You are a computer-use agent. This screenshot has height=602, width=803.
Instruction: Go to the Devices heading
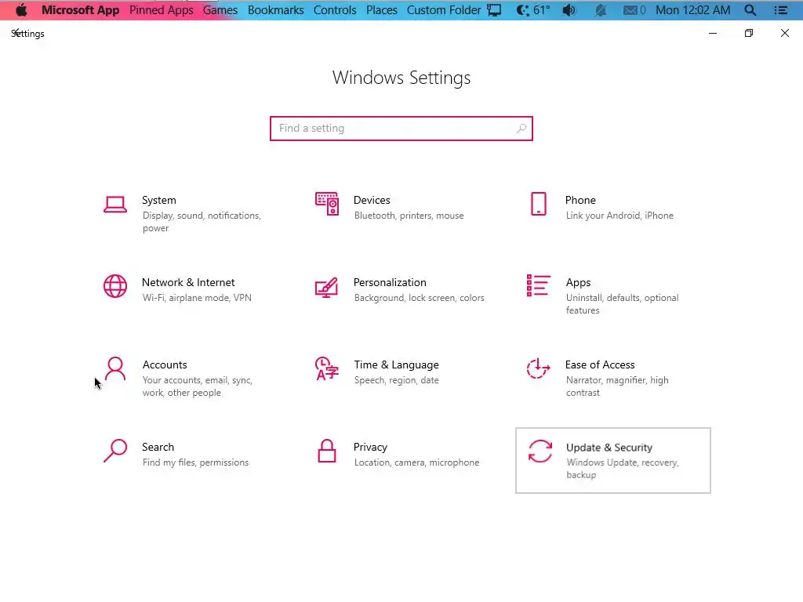372,200
